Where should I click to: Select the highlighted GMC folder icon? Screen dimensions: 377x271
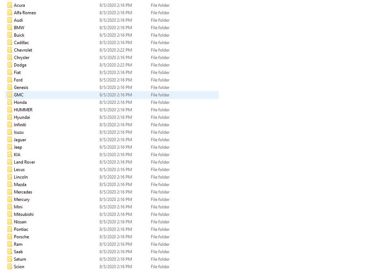pyautogui.click(x=10, y=94)
